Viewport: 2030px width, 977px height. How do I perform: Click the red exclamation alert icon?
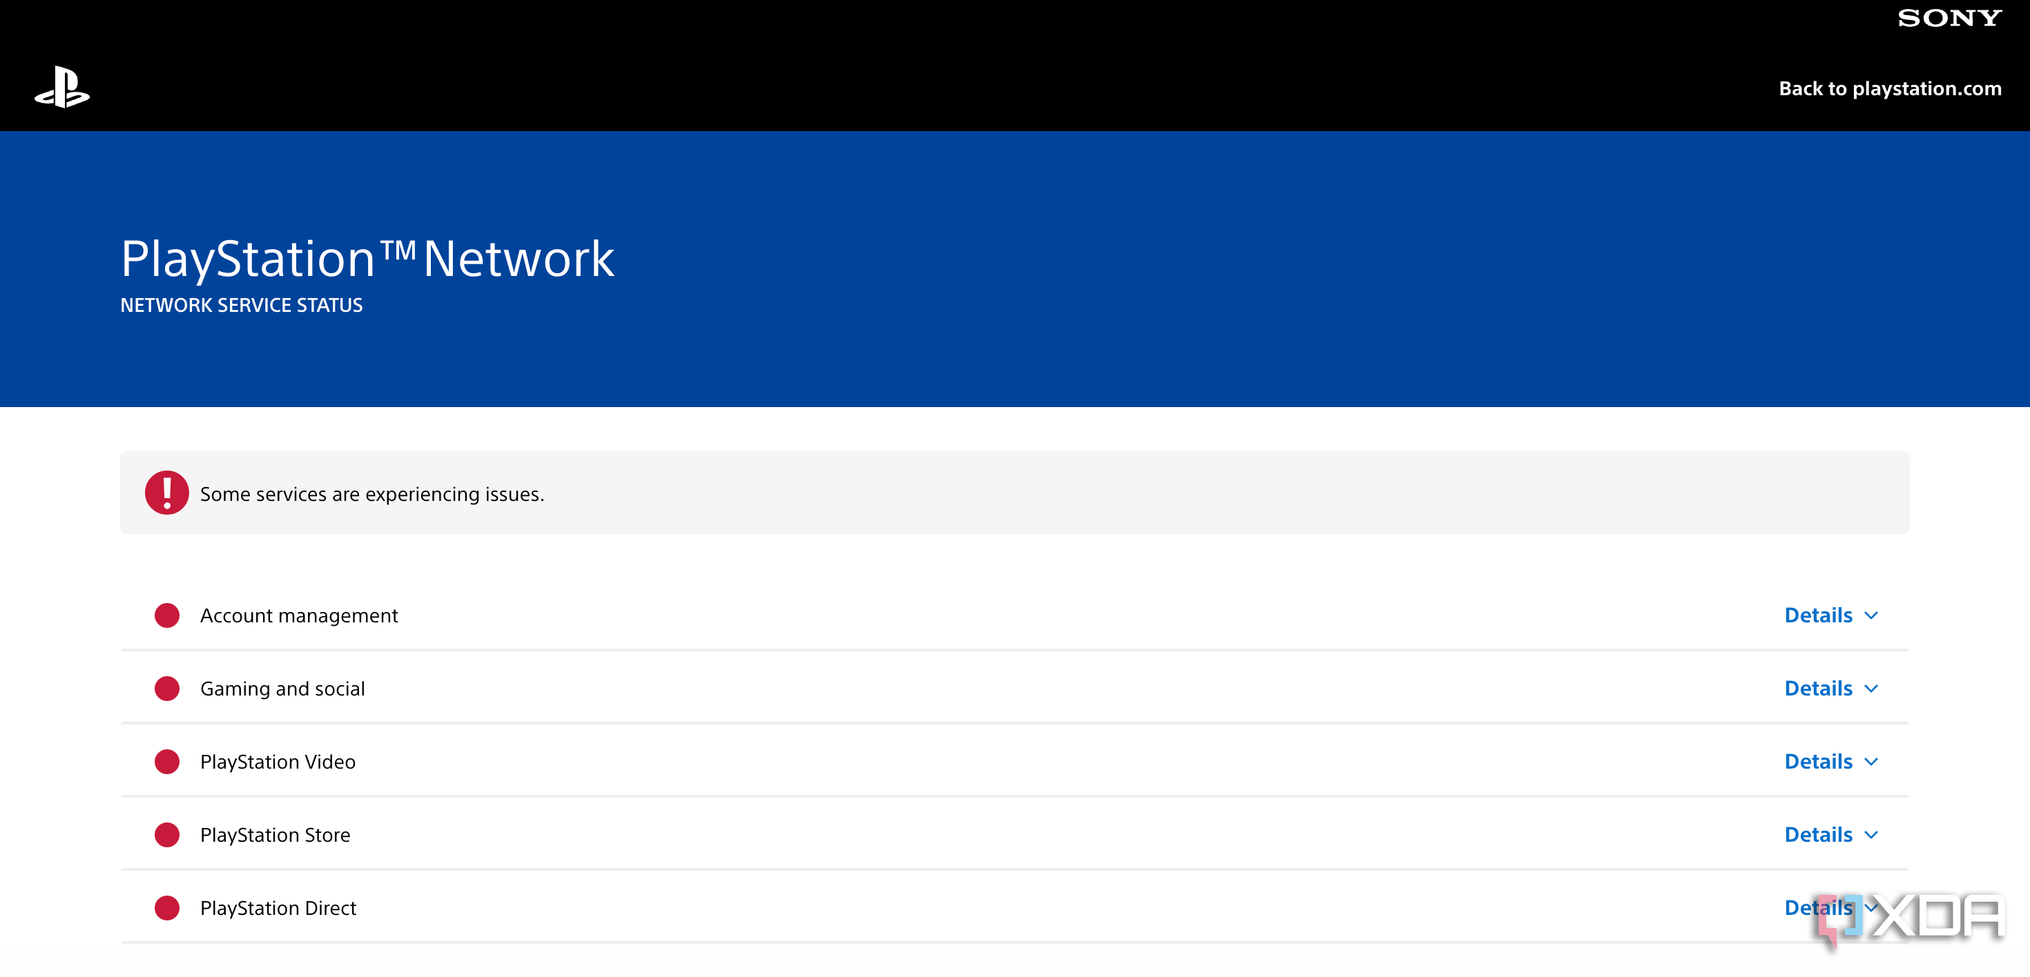(x=166, y=493)
